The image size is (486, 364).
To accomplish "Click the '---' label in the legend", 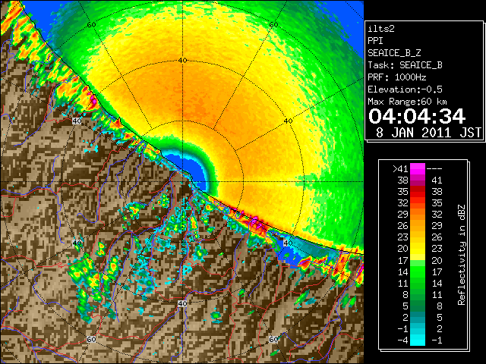I will 434,169.
